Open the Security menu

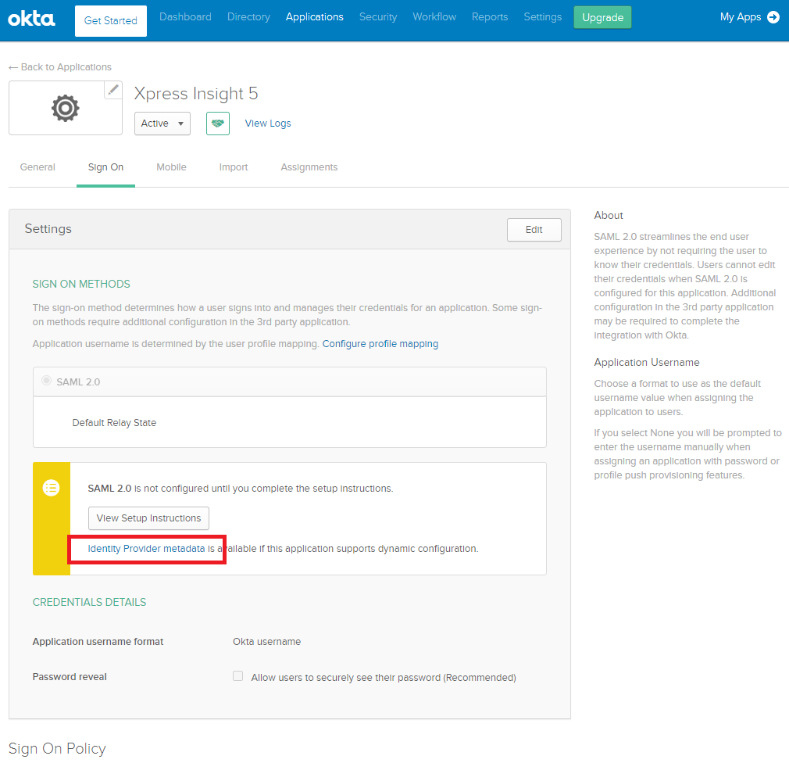click(378, 17)
